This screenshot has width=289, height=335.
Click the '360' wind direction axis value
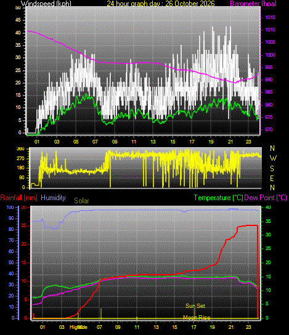click(21, 149)
